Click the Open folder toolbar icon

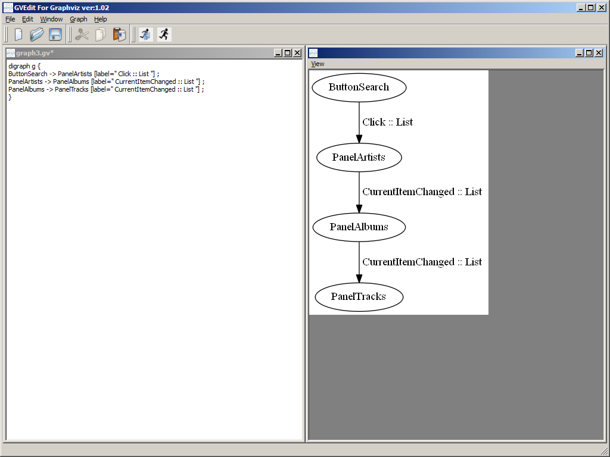[37, 35]
